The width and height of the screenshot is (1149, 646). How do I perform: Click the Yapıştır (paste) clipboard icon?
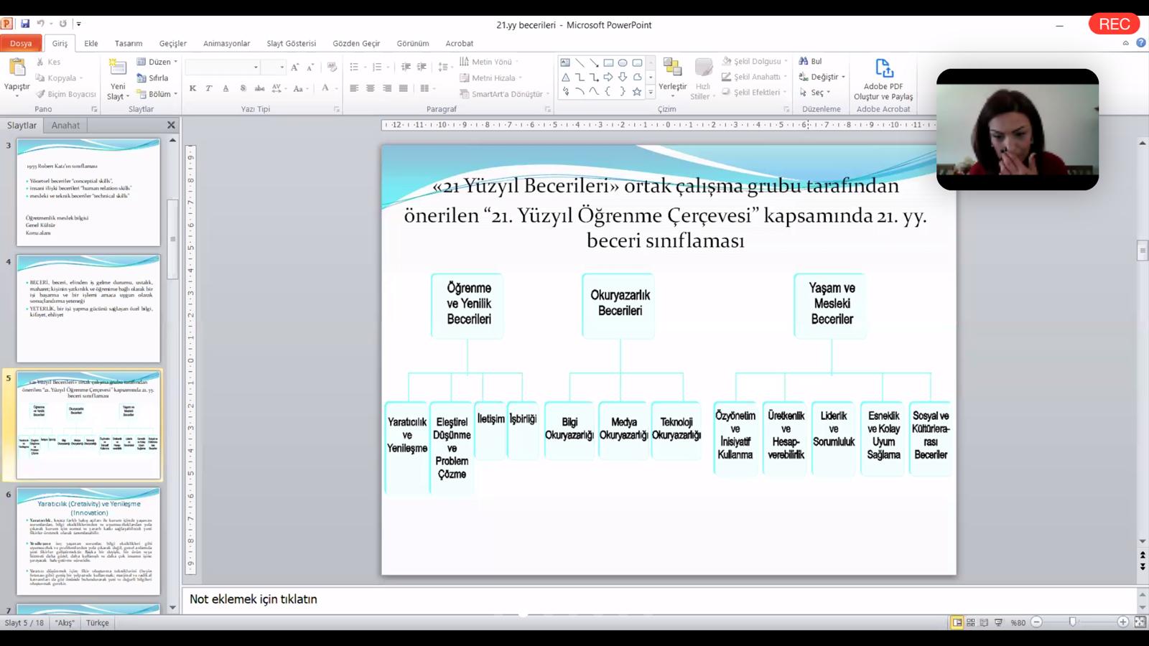coord(17,68)
